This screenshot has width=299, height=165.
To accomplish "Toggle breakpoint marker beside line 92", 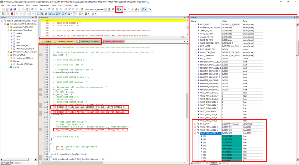I will [x=40, y=55].
